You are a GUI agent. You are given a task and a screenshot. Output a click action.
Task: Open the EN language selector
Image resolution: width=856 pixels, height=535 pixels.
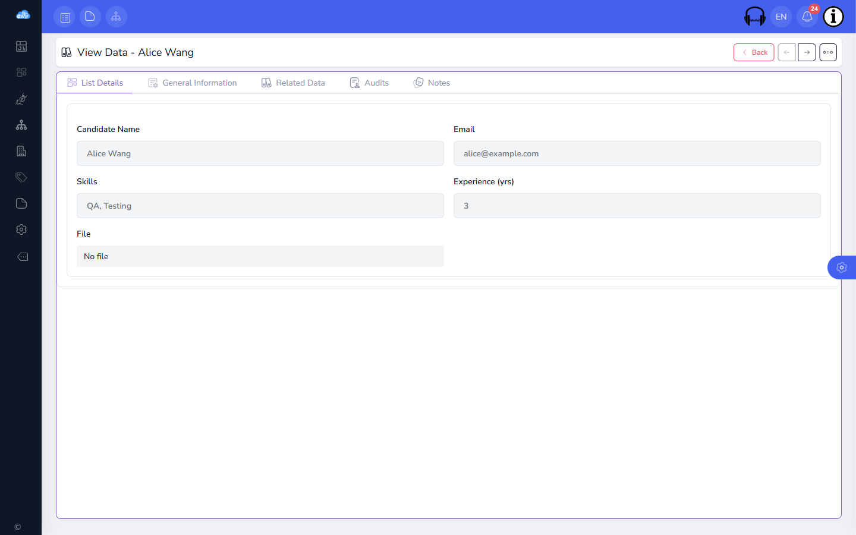pos(781,17)
